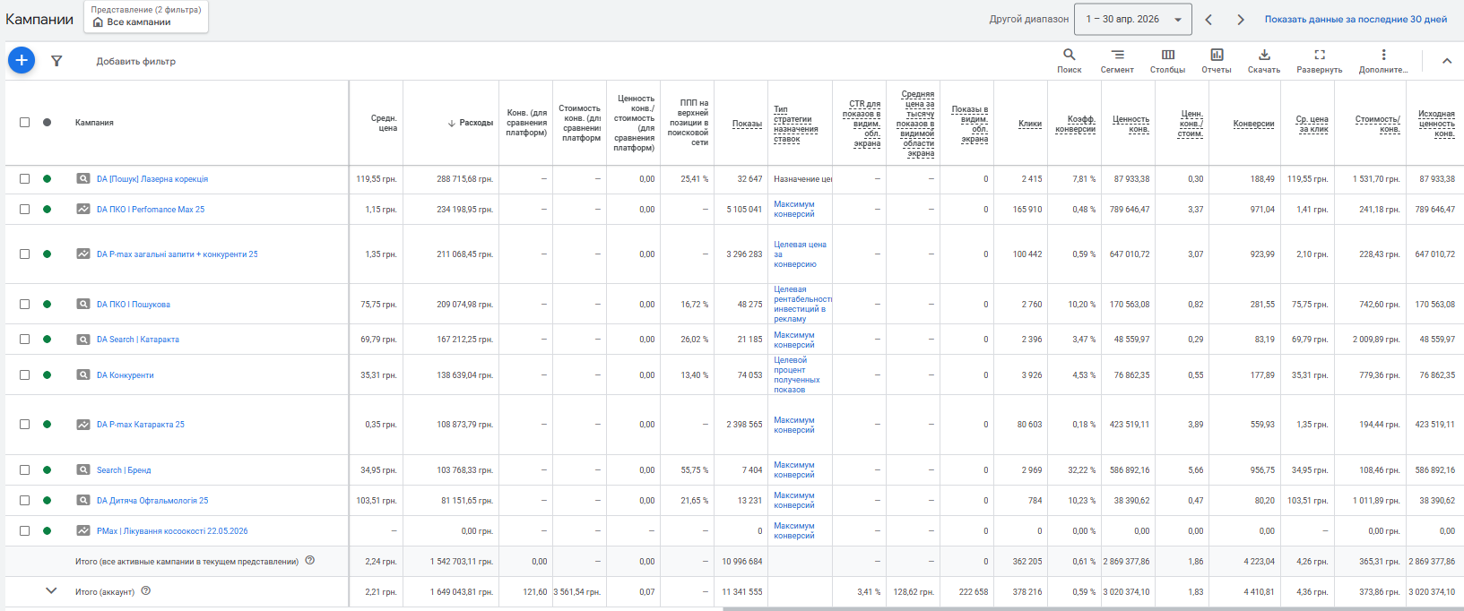Screen dimensions: 1464x611
Task: Click search campaign icon for DA [Пошук] Лазерна корекція
Action: pos(83,179)
